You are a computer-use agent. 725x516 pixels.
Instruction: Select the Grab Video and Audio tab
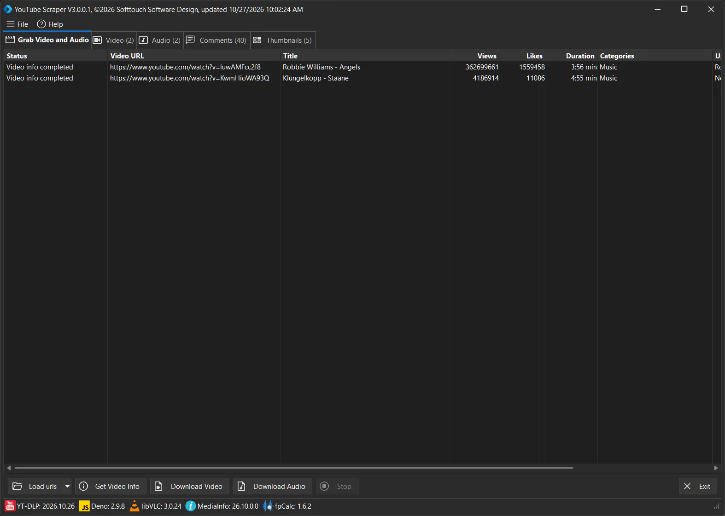pyautogui.click(x=47, y=40)
